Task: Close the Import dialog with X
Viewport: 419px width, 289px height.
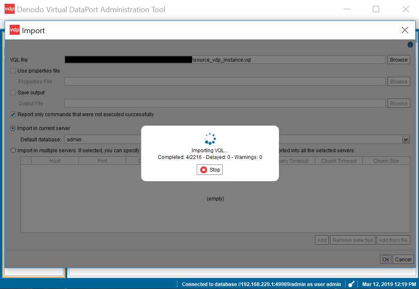Action: (405, 30)
